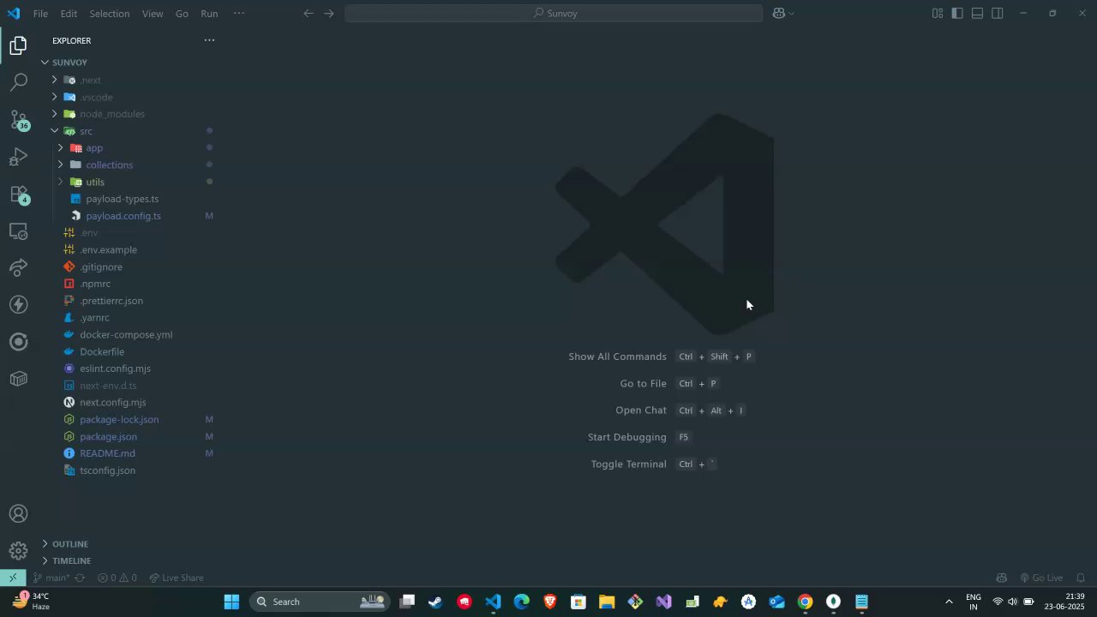Toggle the bottom Panel
1097x617 pixels.
977,13
